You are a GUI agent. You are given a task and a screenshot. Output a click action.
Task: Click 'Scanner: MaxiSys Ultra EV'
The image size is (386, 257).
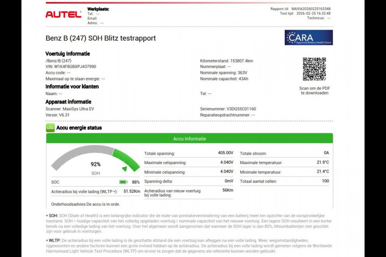(x=69, y=109)
